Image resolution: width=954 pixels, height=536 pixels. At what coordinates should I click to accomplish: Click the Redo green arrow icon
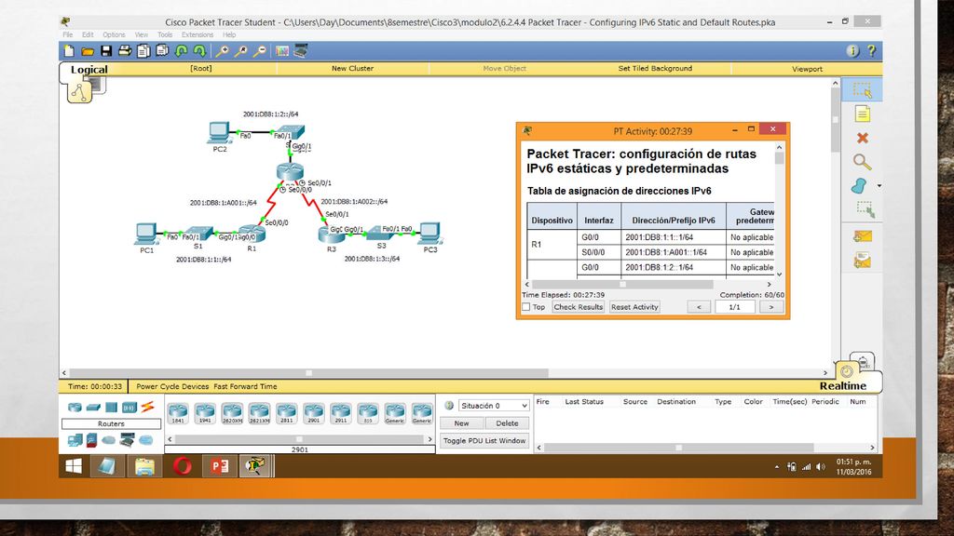point(199,51)
